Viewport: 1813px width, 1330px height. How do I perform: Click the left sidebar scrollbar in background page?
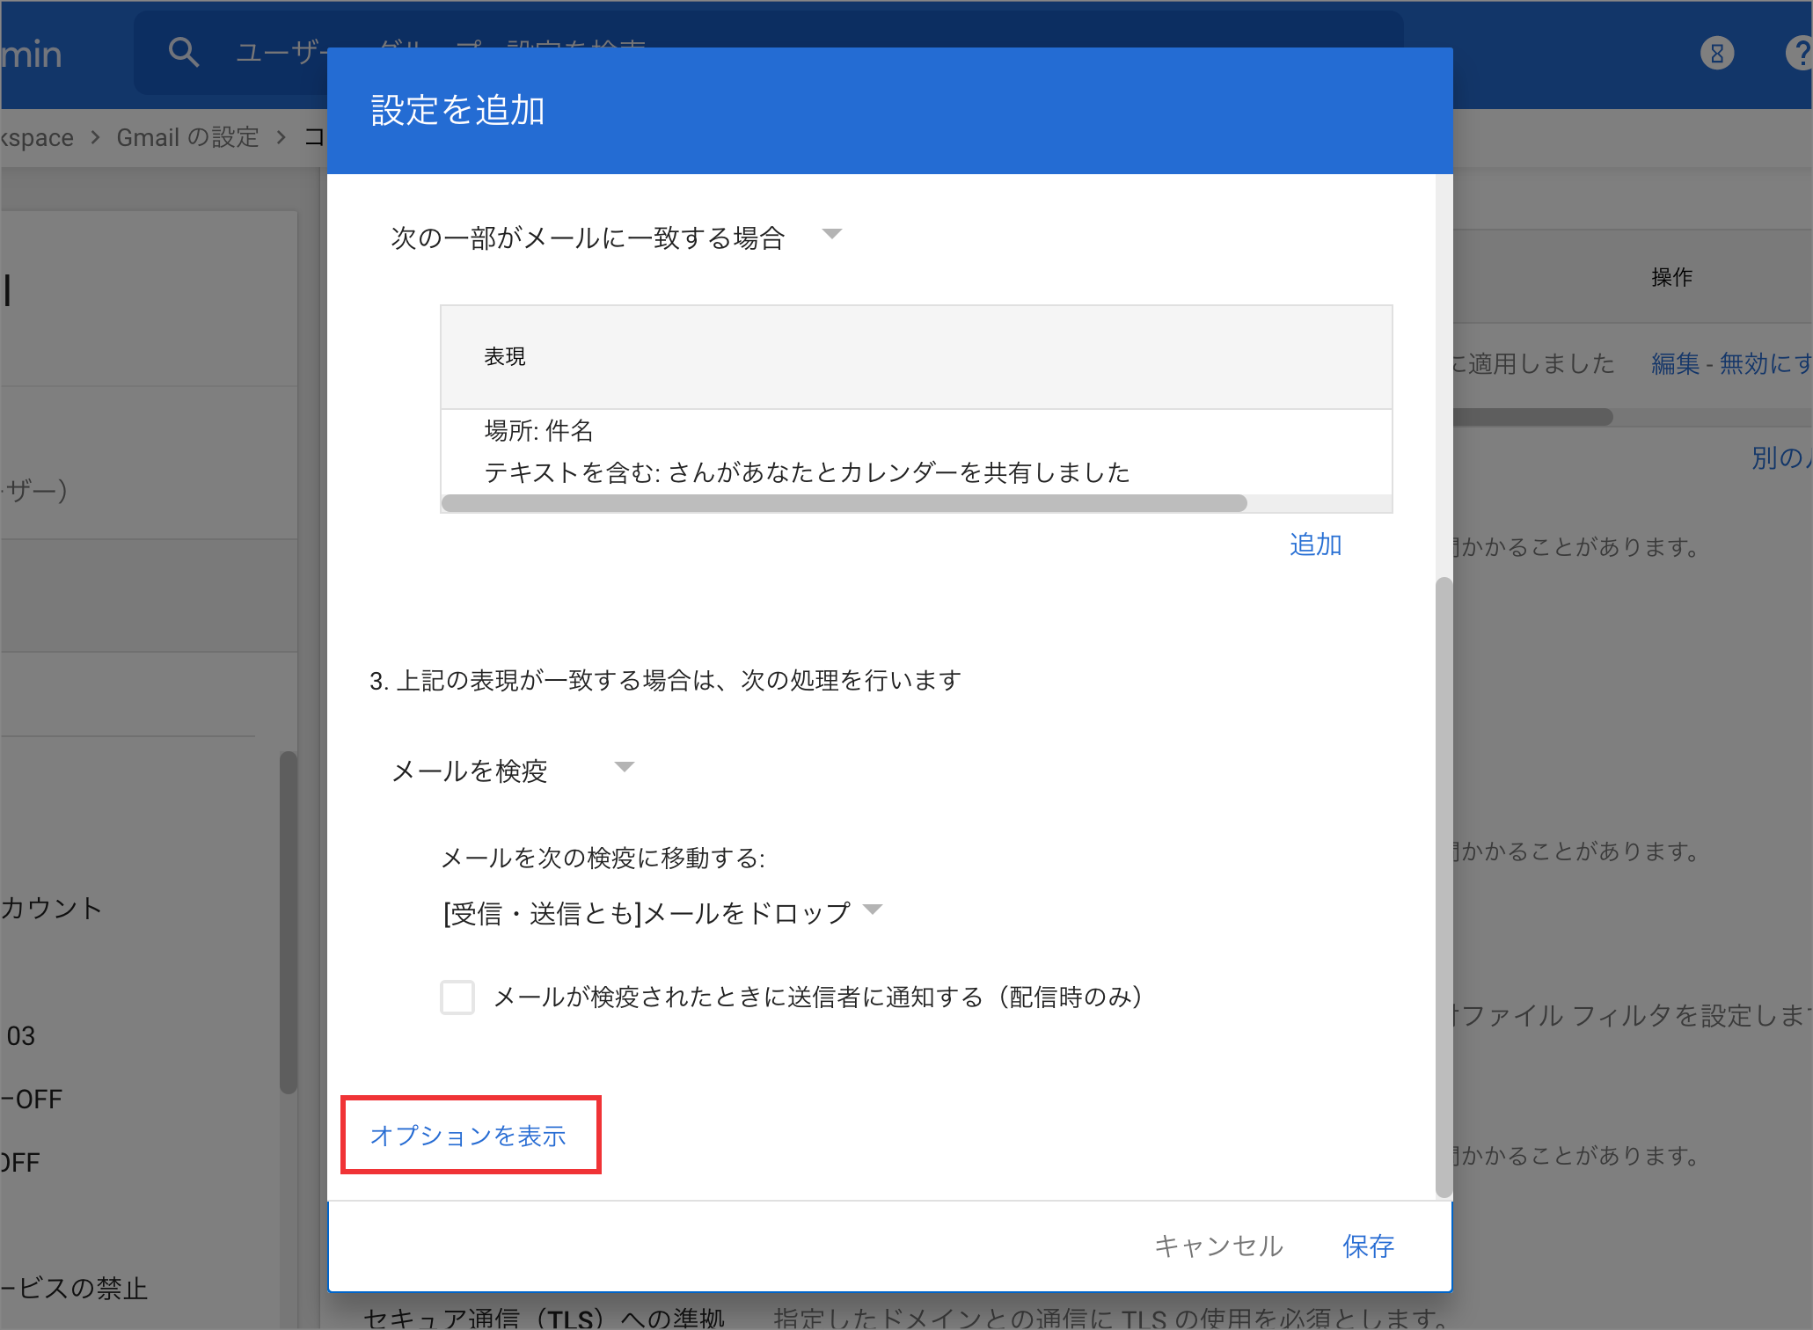tap(288, 922)
